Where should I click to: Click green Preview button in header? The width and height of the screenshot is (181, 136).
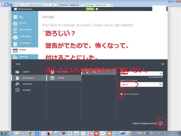pyautogui.click(x=90, y=9)
